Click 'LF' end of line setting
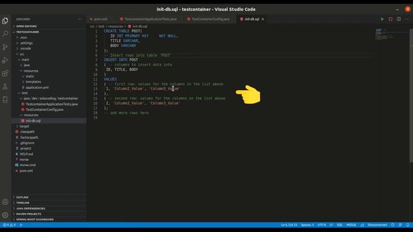This screenshot has height=232, width=413. click(331, 225)
